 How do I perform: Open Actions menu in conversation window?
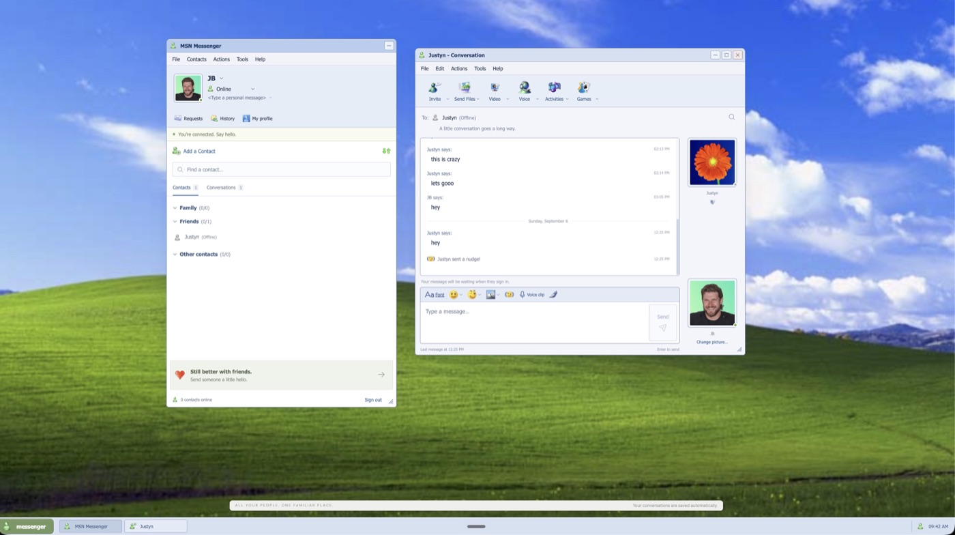pyautogui.click(x=459, y=69)
